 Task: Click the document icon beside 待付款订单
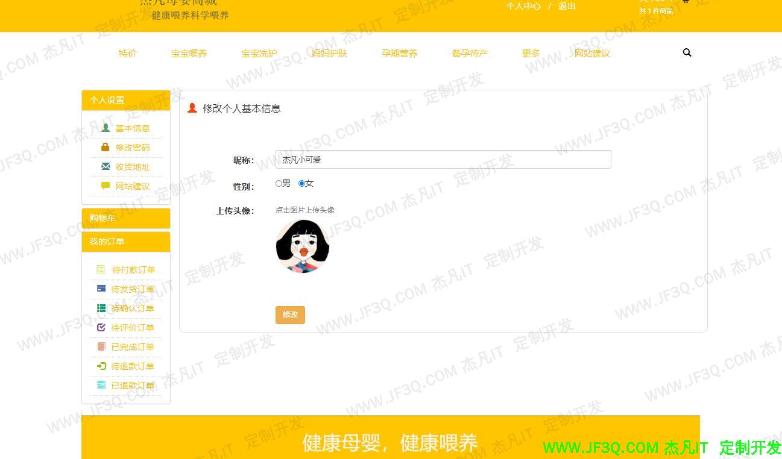coord(101,269)
